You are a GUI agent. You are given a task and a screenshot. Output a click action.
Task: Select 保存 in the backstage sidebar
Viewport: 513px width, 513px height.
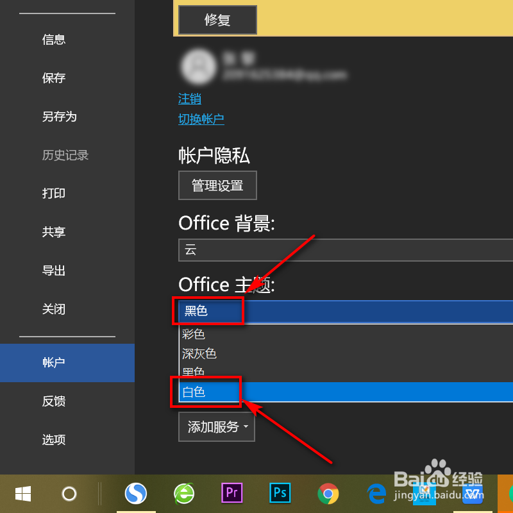[54, 78]
